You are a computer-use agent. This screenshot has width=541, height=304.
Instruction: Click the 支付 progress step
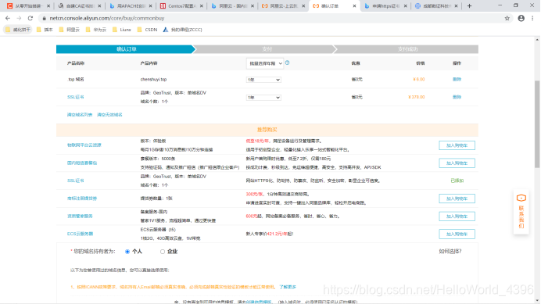(x=267, y=49)
